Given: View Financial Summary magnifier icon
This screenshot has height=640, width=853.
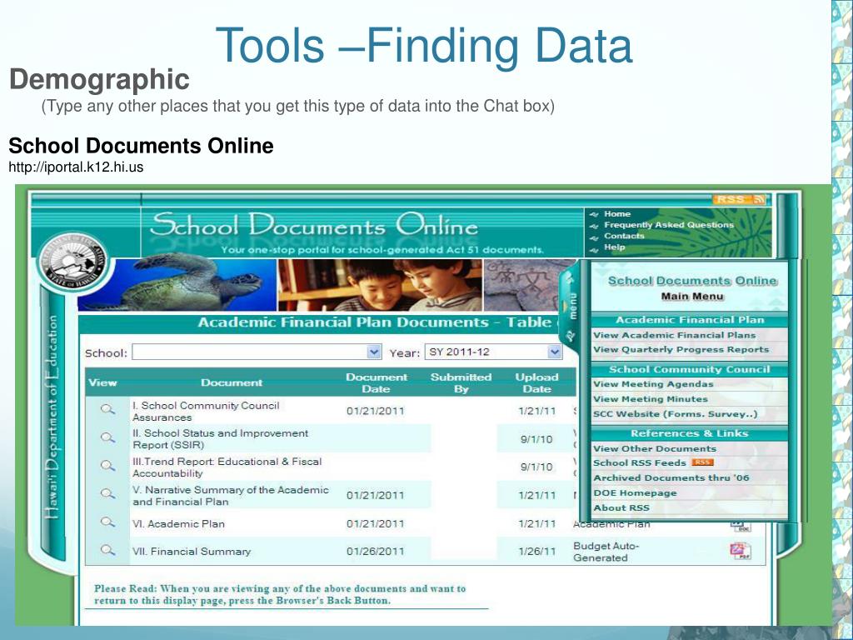Looking at the screenshot, I should pyautogui.click(x=107, y=550).
